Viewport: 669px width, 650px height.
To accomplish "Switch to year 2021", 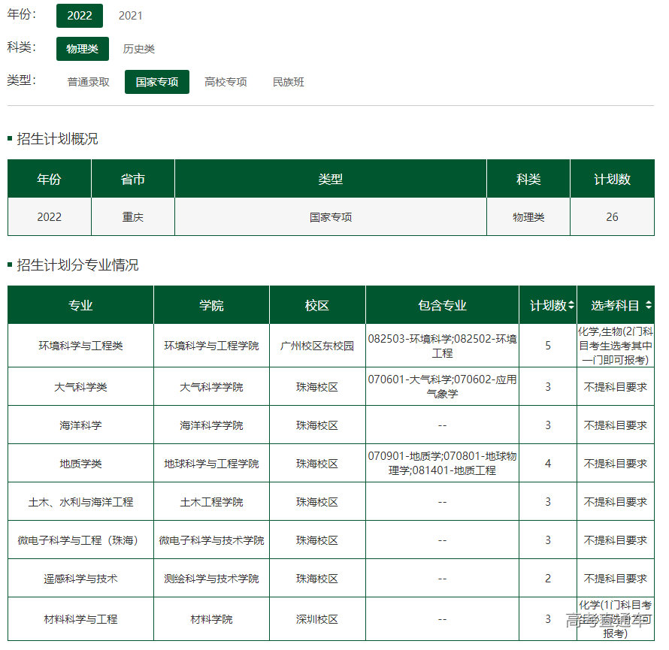I will tap(130, 16).
